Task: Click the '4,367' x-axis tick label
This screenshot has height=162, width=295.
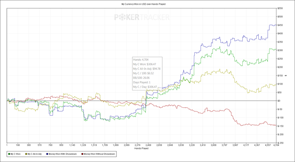Action: point(257,145)
